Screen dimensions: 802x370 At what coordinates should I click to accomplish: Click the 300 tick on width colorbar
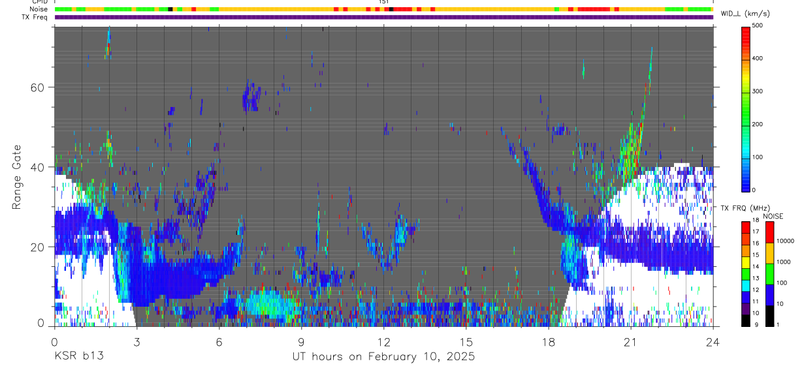[758, 91]
